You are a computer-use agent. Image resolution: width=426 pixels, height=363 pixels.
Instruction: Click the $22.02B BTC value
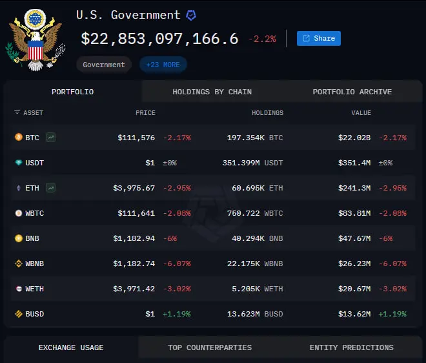pos(354,138)
